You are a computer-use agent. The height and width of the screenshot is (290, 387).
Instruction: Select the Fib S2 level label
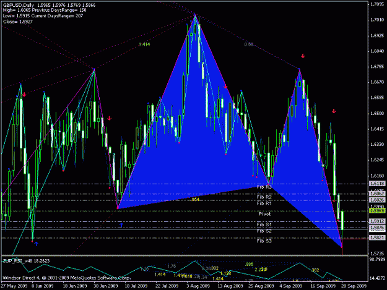[264, 231]
